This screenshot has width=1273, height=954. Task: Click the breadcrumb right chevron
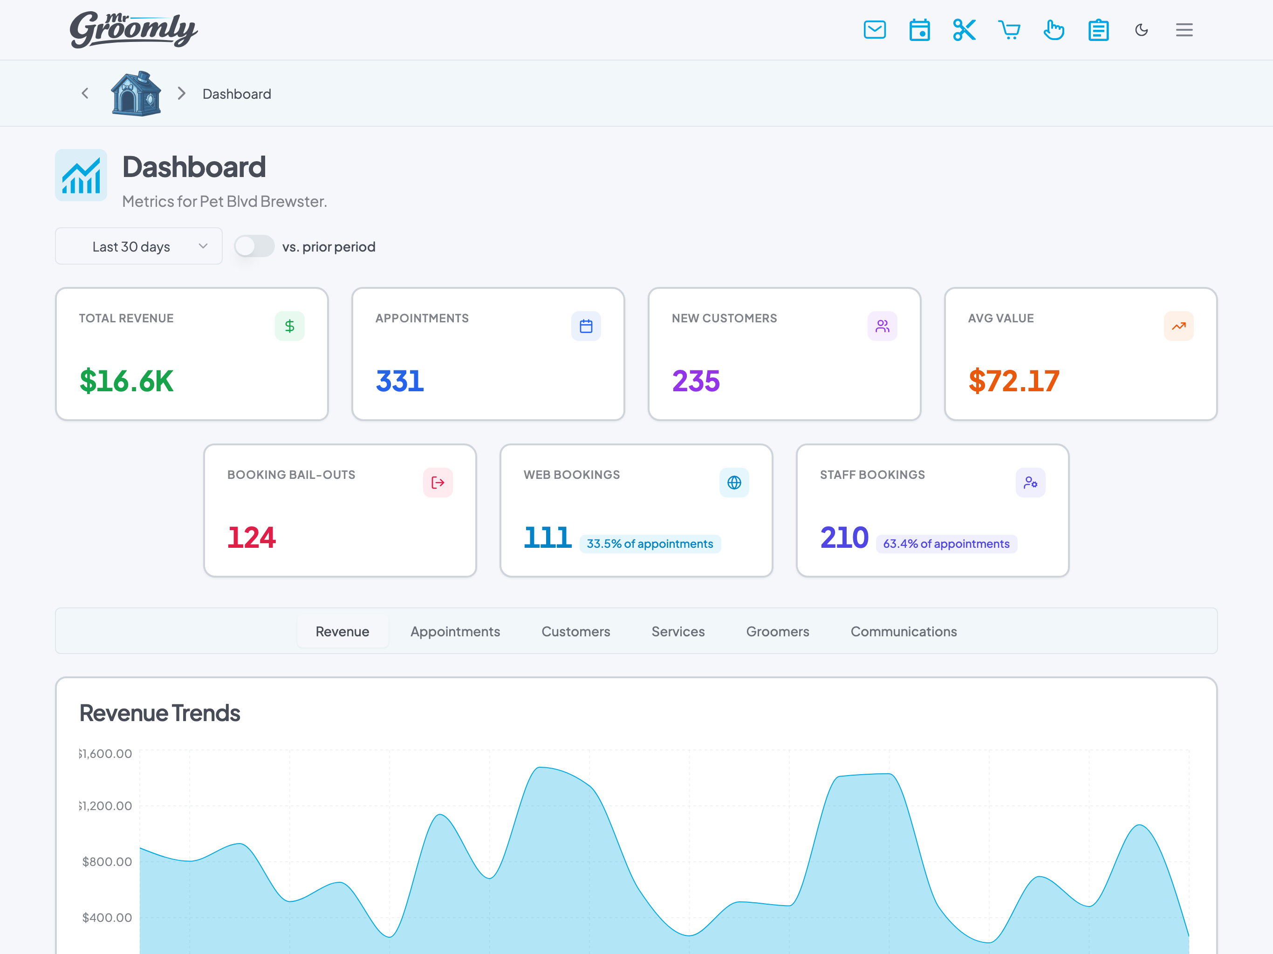pyautogui.click(x=181, y=93)
